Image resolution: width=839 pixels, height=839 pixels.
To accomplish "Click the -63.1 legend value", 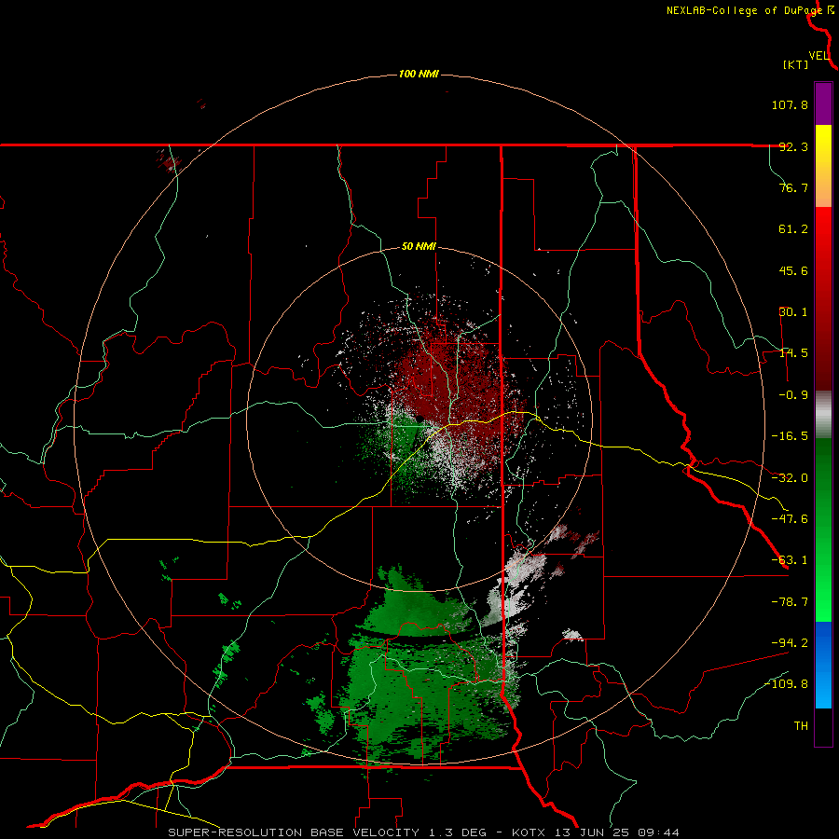I will click(x=790, y=560).
